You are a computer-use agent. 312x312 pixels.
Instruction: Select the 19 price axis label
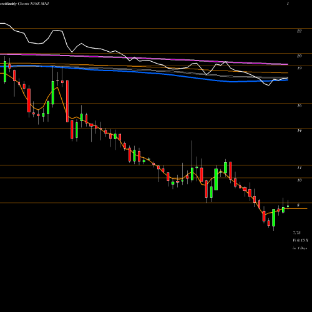tap(299, 68)
